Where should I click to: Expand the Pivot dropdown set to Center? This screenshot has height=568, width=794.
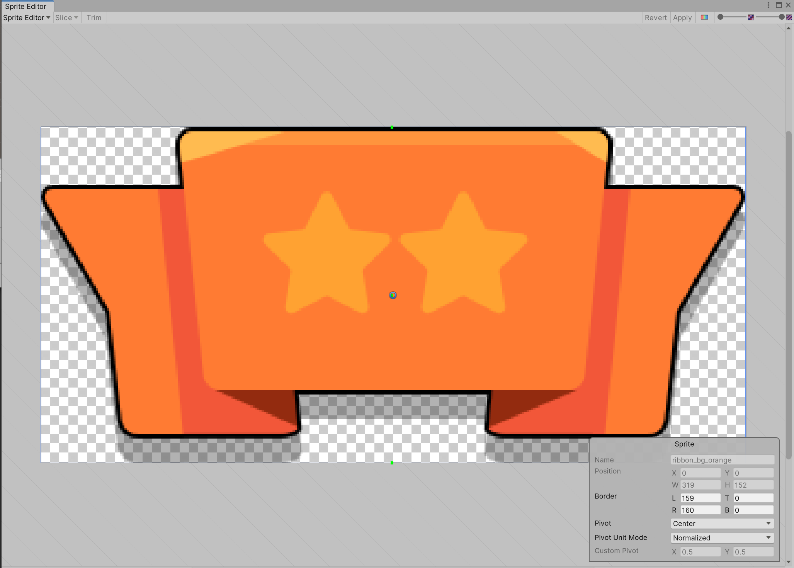(722, 524)
